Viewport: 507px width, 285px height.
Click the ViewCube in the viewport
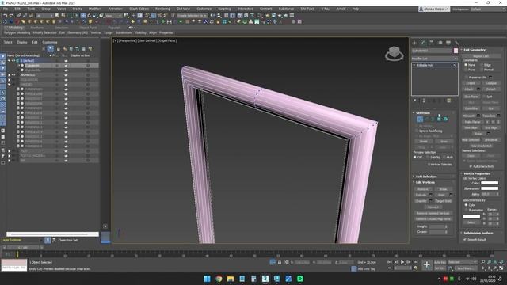[x=395, y=53]
